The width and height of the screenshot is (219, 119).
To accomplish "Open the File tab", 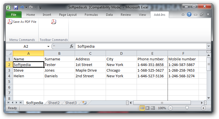I will pos(14,15).
